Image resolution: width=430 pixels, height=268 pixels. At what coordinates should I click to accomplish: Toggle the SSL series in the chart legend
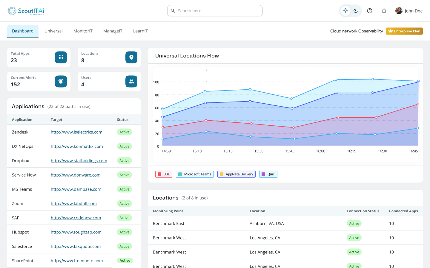click(x=164, y=174)
